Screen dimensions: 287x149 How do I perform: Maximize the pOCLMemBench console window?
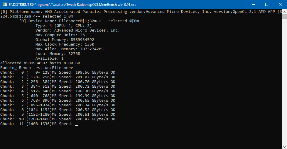click(267, 4)
